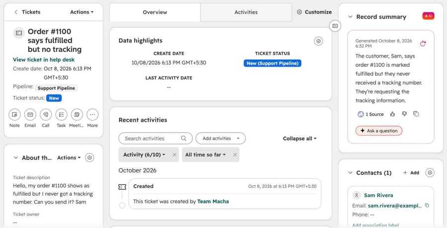
Task: Switch to the Overview tab
Action: click(155, 12)
